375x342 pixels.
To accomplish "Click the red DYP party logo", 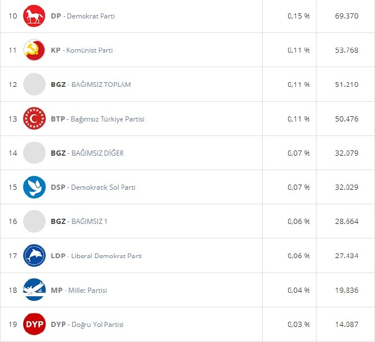I will click(34, 324).
